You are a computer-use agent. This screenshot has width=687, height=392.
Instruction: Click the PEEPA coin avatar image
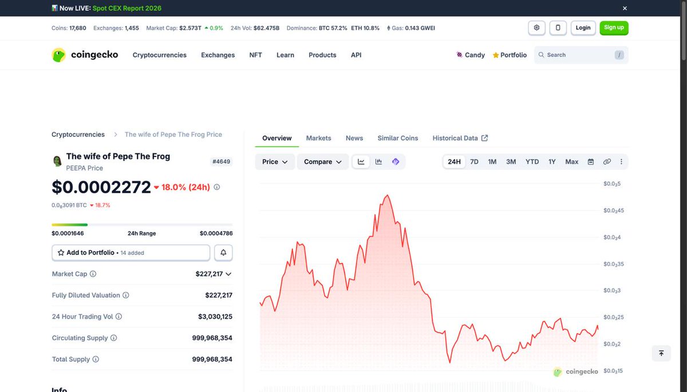click(x=57, y=161)
